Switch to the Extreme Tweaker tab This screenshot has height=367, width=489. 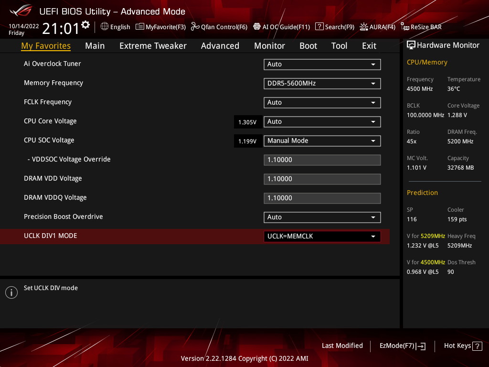pos(153,46)
